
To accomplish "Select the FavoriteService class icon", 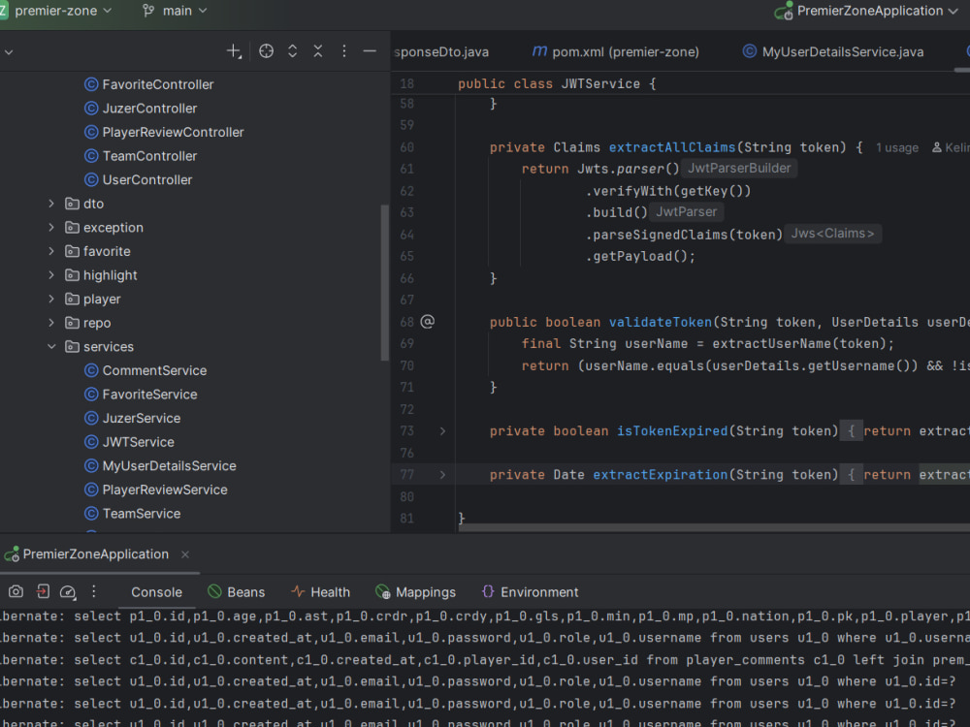I will [91, 395].
